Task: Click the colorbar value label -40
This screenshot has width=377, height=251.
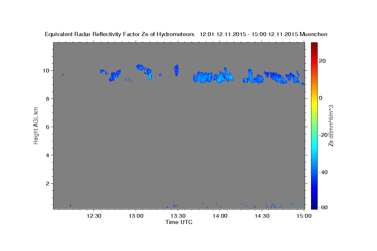Action: tap(323, 172)
